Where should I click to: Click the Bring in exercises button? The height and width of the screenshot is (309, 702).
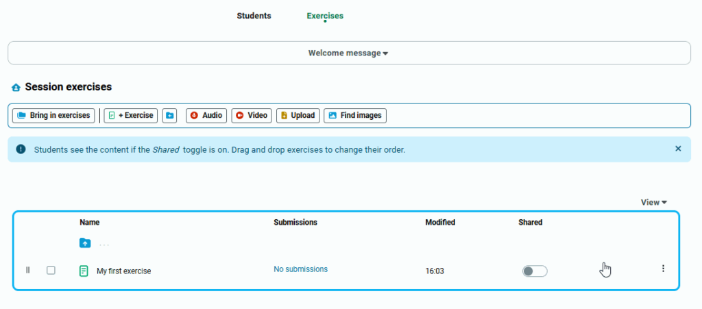tap(53, 116)
